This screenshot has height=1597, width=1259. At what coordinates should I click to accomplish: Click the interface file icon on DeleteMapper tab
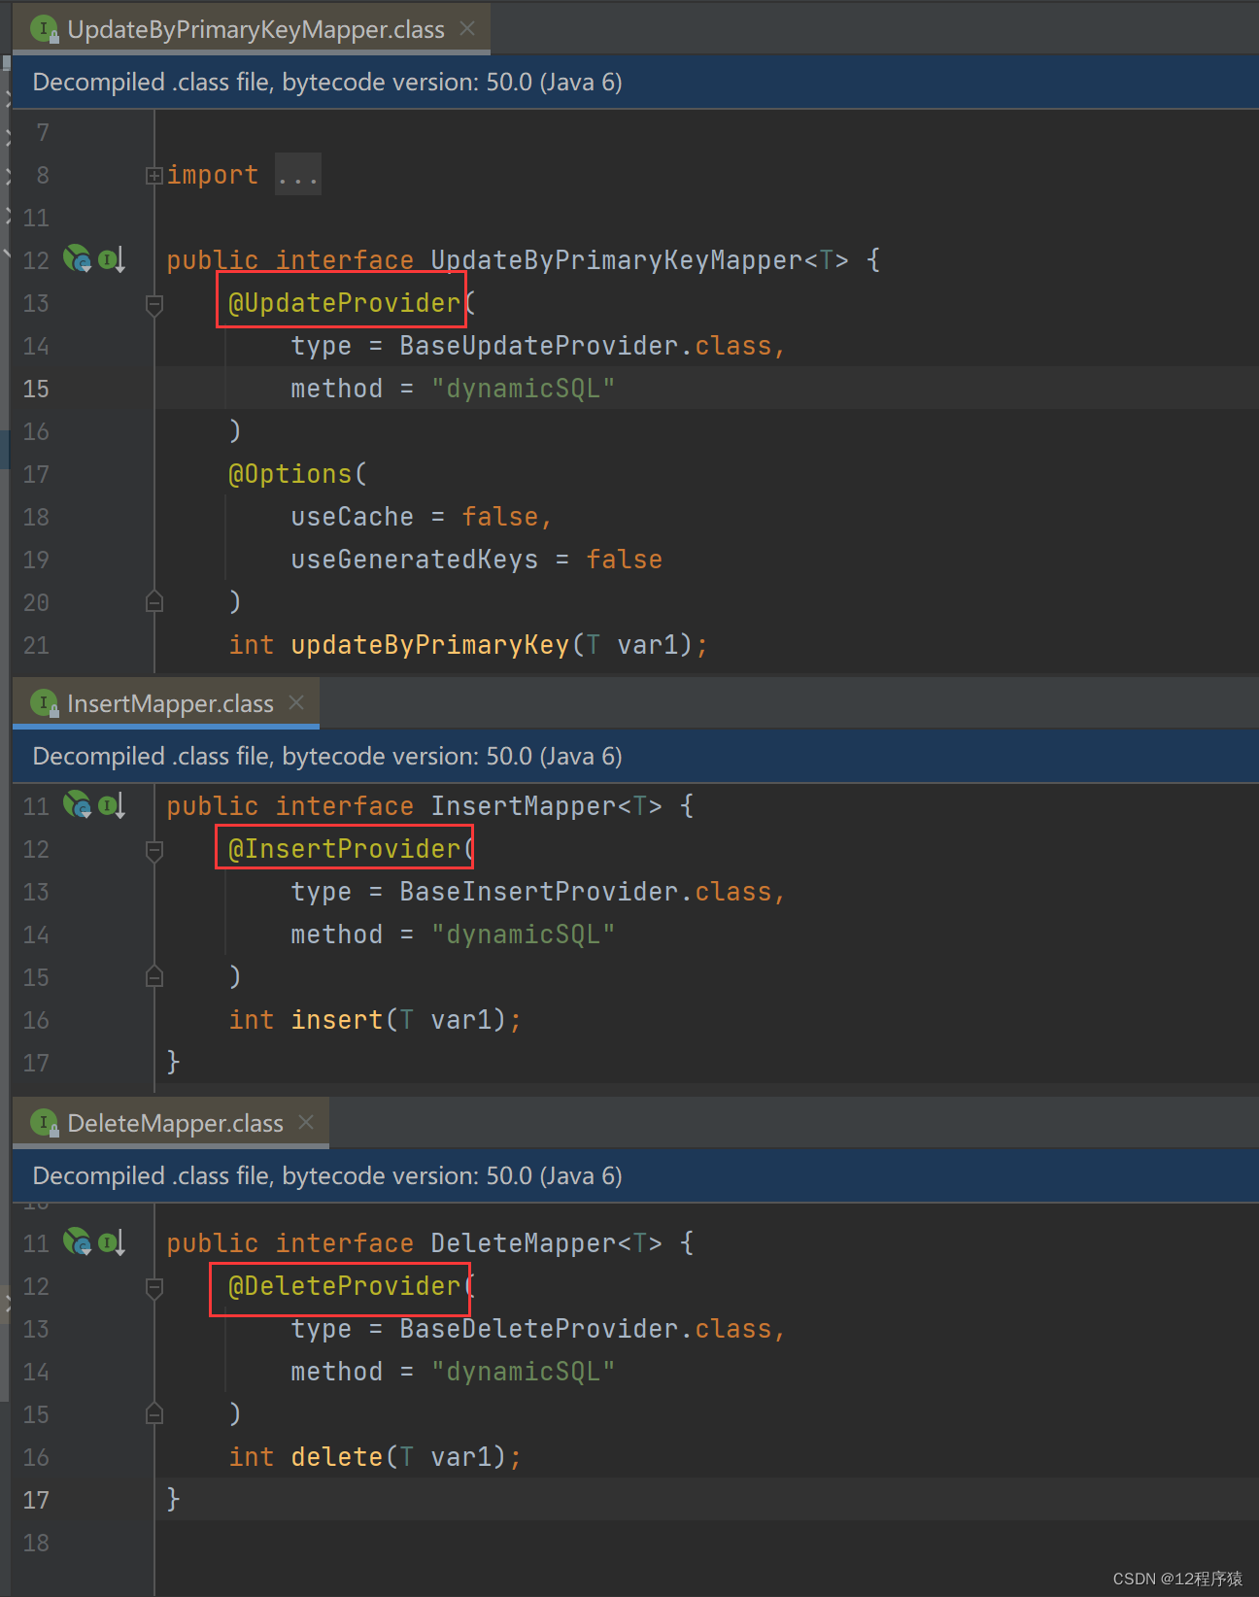click(45, 1123)
